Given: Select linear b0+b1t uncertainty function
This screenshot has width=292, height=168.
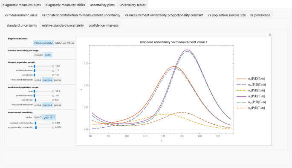Looking at the screenshot, I should point(38,117).
